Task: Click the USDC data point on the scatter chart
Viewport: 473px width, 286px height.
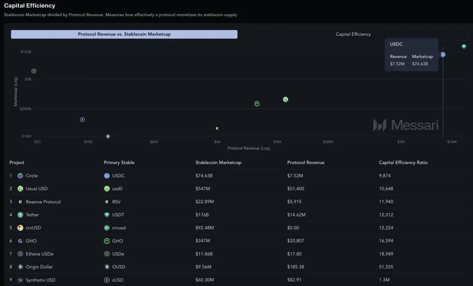Action: (x=443, y=55)
